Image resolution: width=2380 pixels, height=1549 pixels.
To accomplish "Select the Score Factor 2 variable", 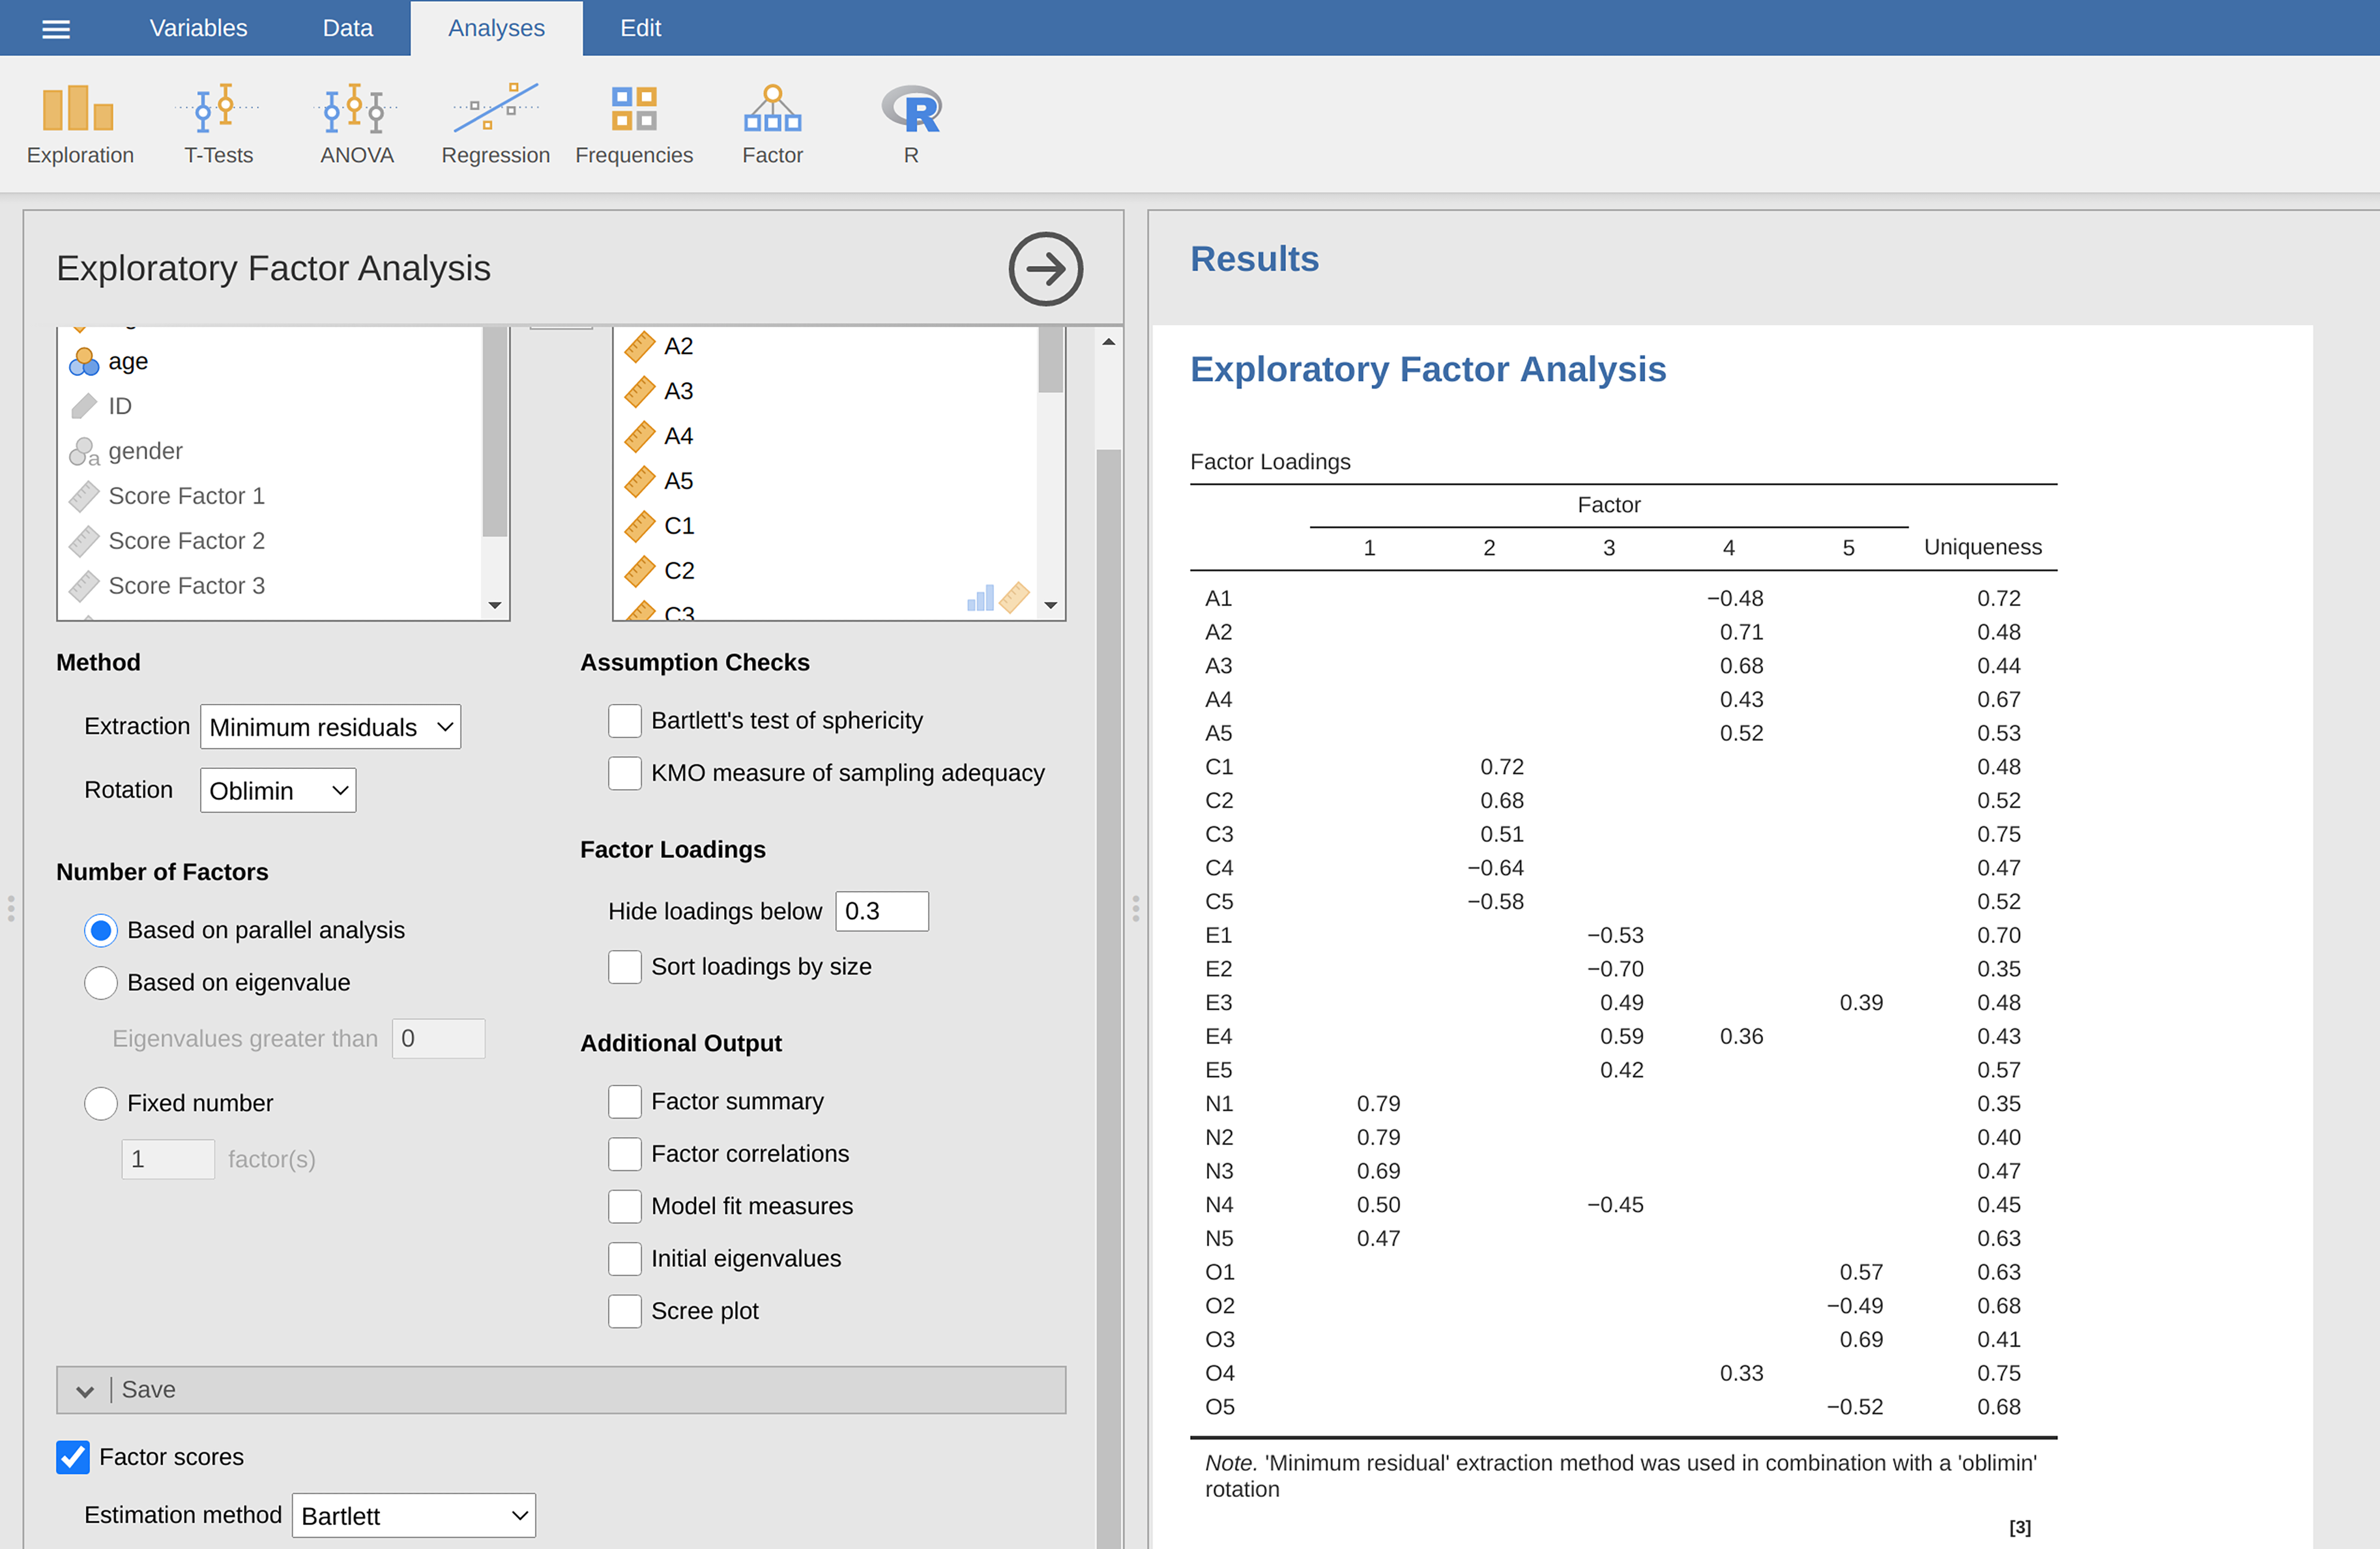I will click(270, 541).
